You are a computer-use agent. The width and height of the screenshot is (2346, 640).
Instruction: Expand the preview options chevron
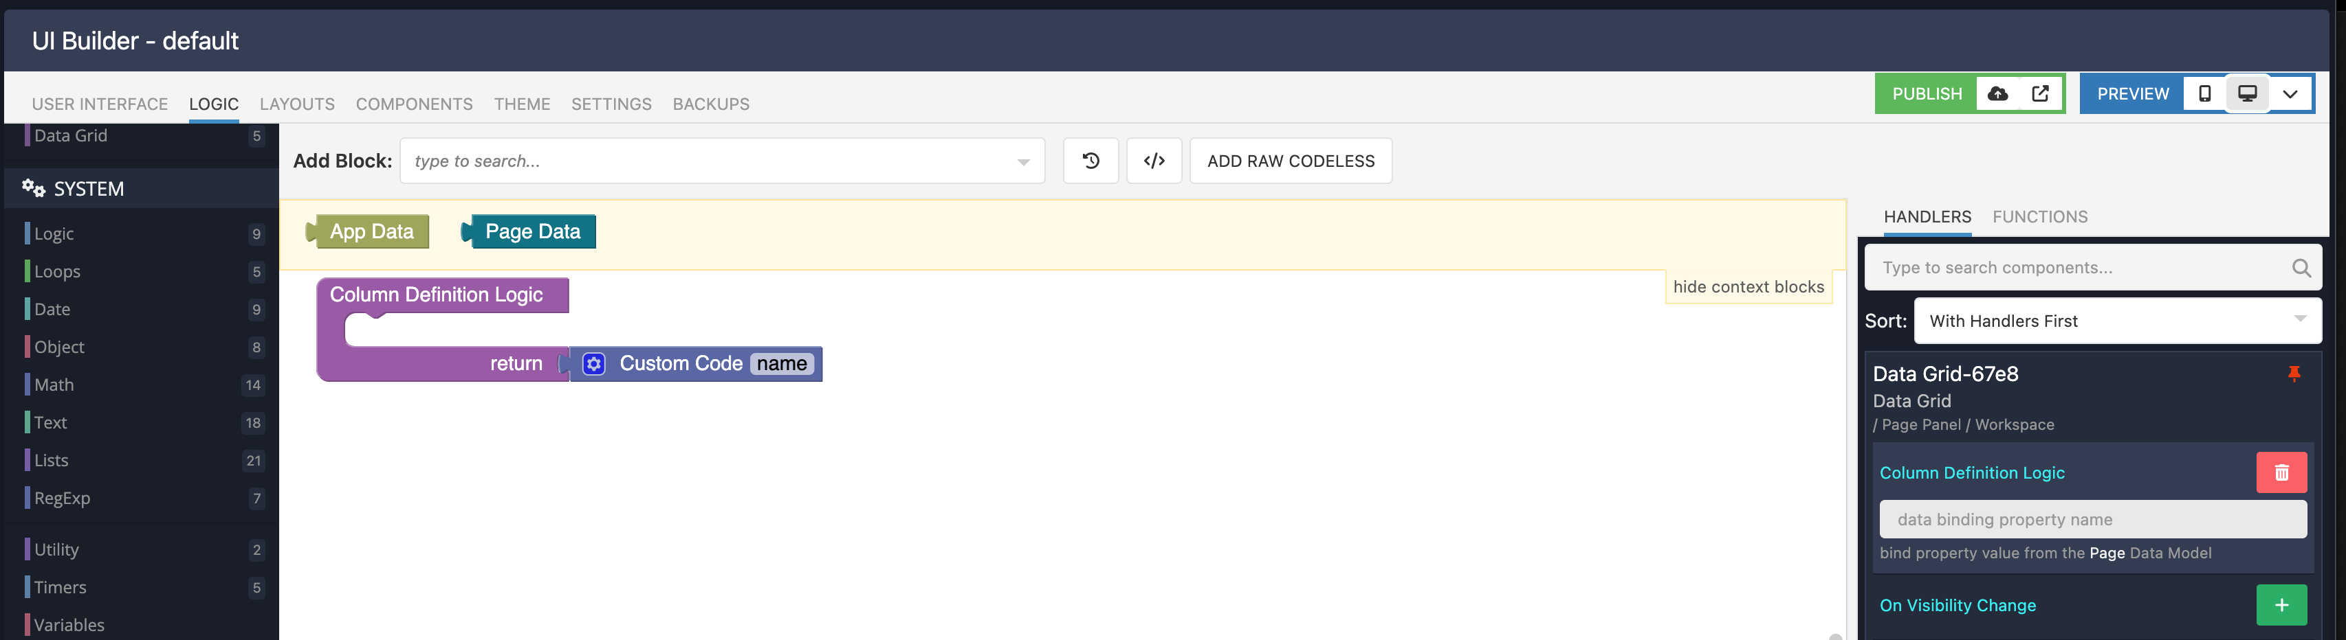pyautogui.click(x=2290, y=93)
